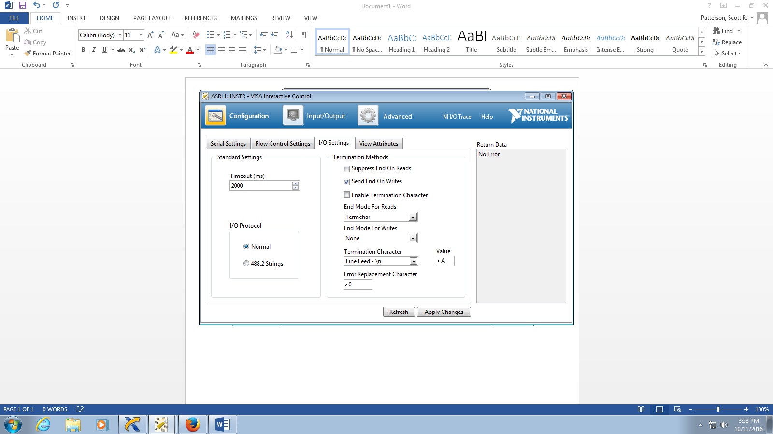Uncheck Send End On Writes

click(346, 182)
